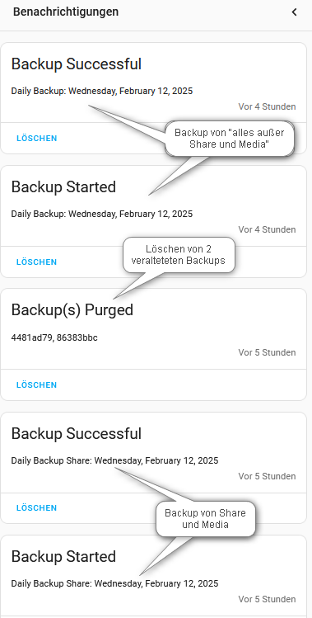
Task: Click the Daily Backup Share text in the Successful card
Action: coord(114,460)
